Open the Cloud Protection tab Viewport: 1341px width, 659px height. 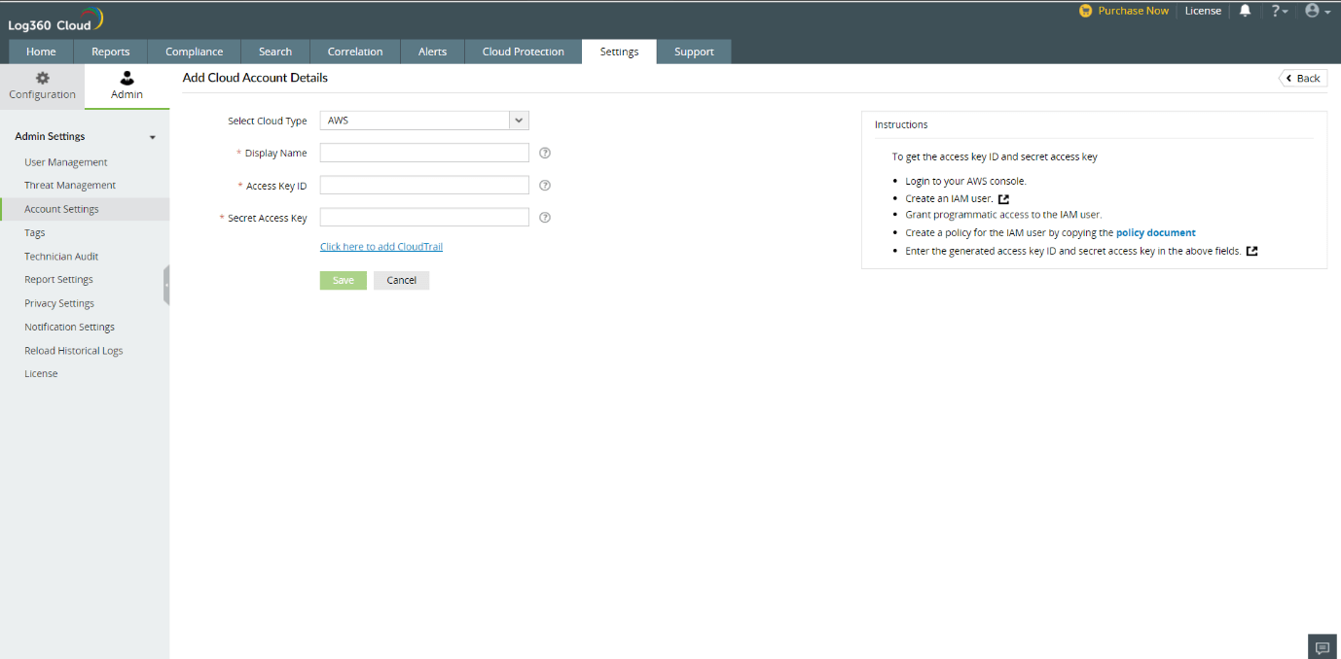tap(524, 52)
